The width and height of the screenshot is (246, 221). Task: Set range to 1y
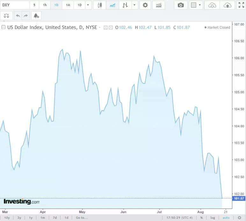pyautogui.click(x=31, y=218)
